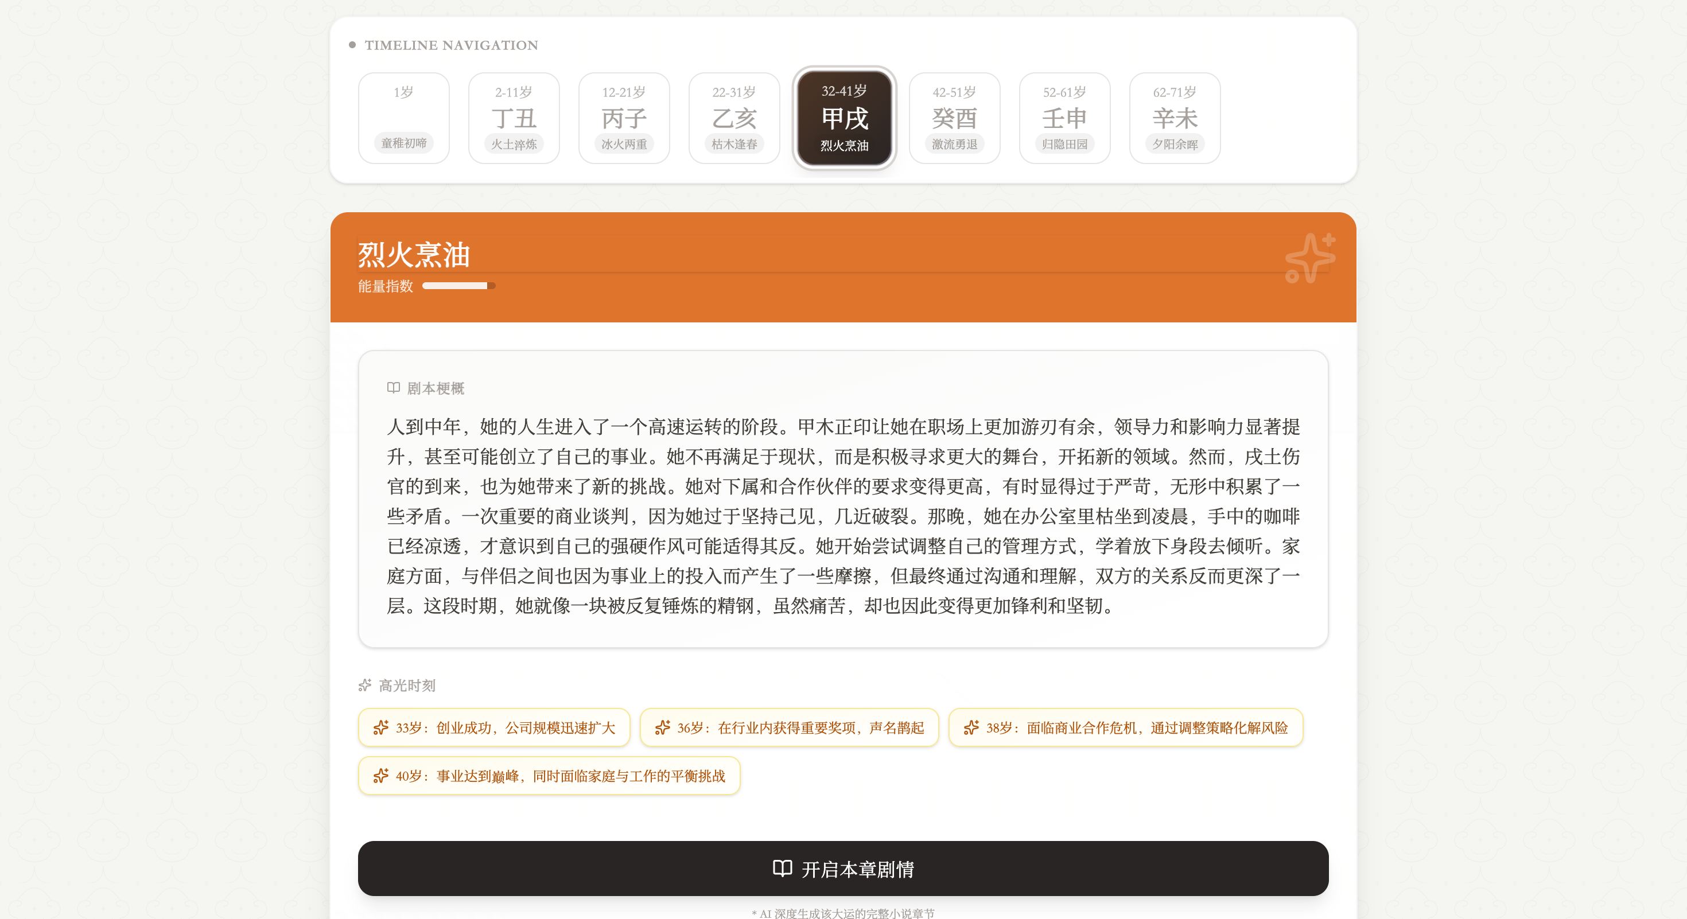
Task: Click the 火土淬炼 tag label
Action: click(x=514, y=144)
